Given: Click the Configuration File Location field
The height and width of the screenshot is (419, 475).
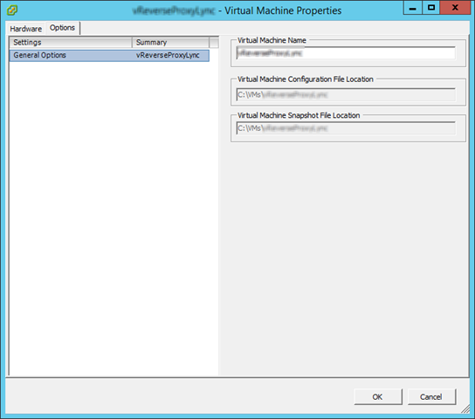Looking at the screenshot, I should coord(346,95).
